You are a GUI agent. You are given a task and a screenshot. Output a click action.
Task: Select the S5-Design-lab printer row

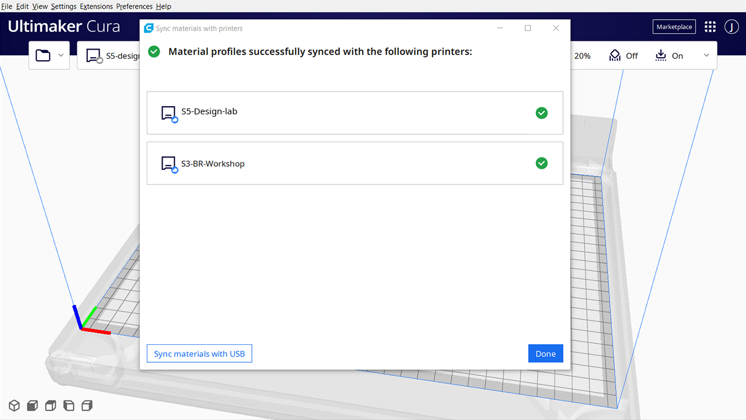click(355, 113)
